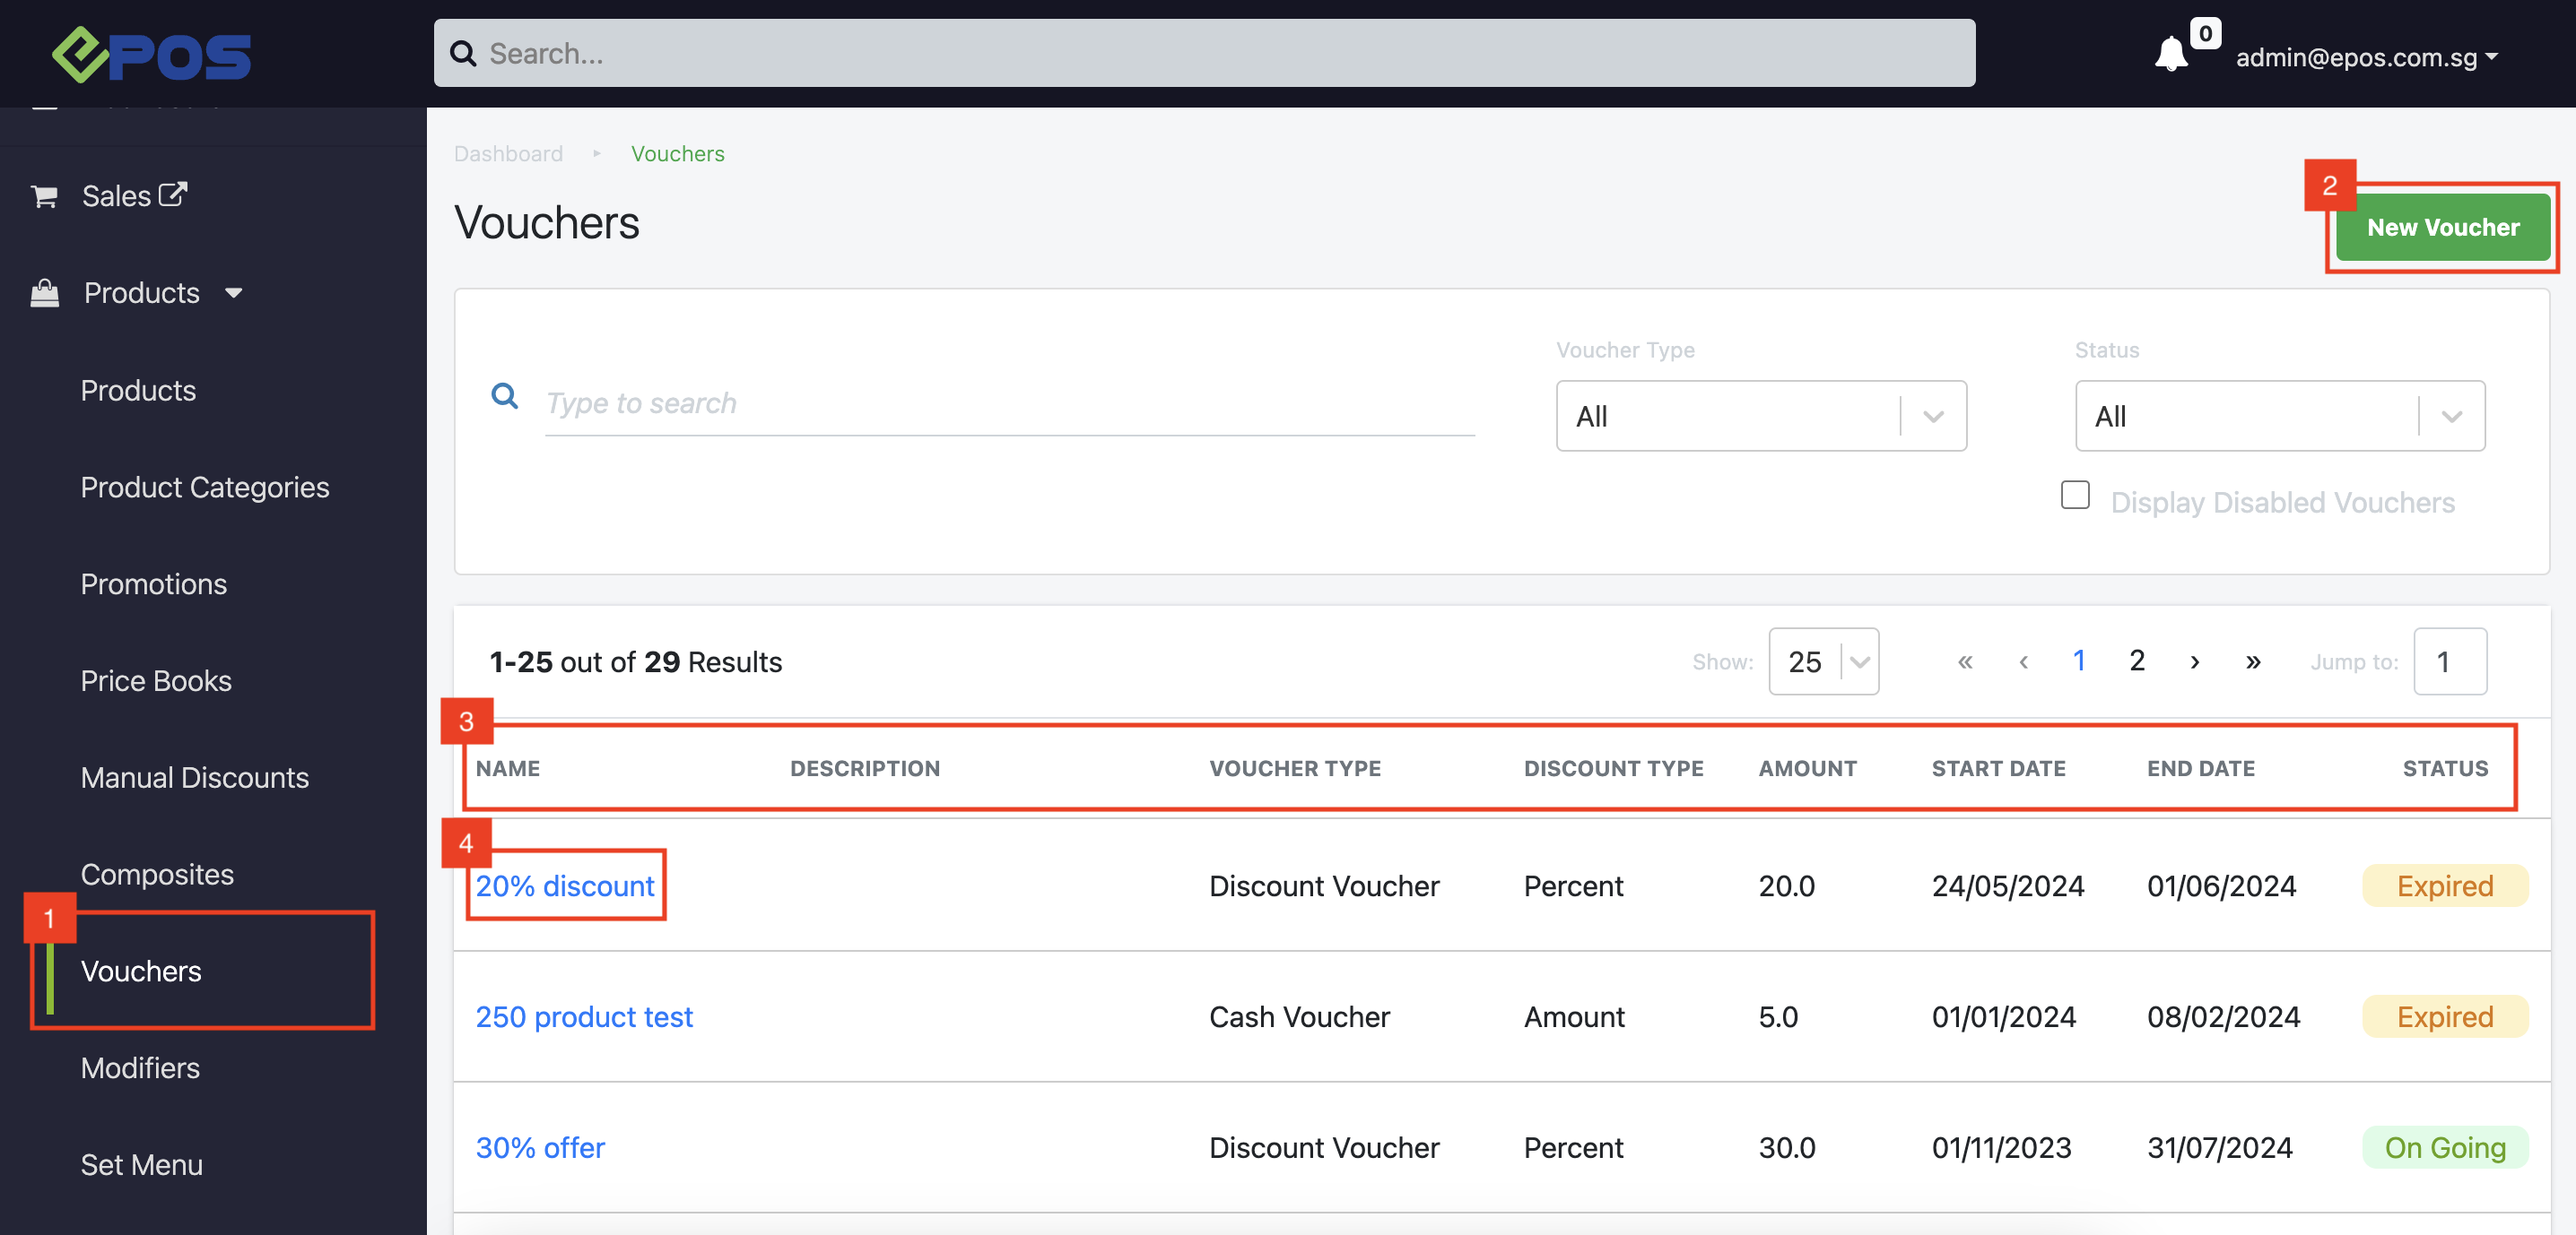Change the Show 25 results-per-page dropdown
2576x1235 pixels.
(1823, 661)
